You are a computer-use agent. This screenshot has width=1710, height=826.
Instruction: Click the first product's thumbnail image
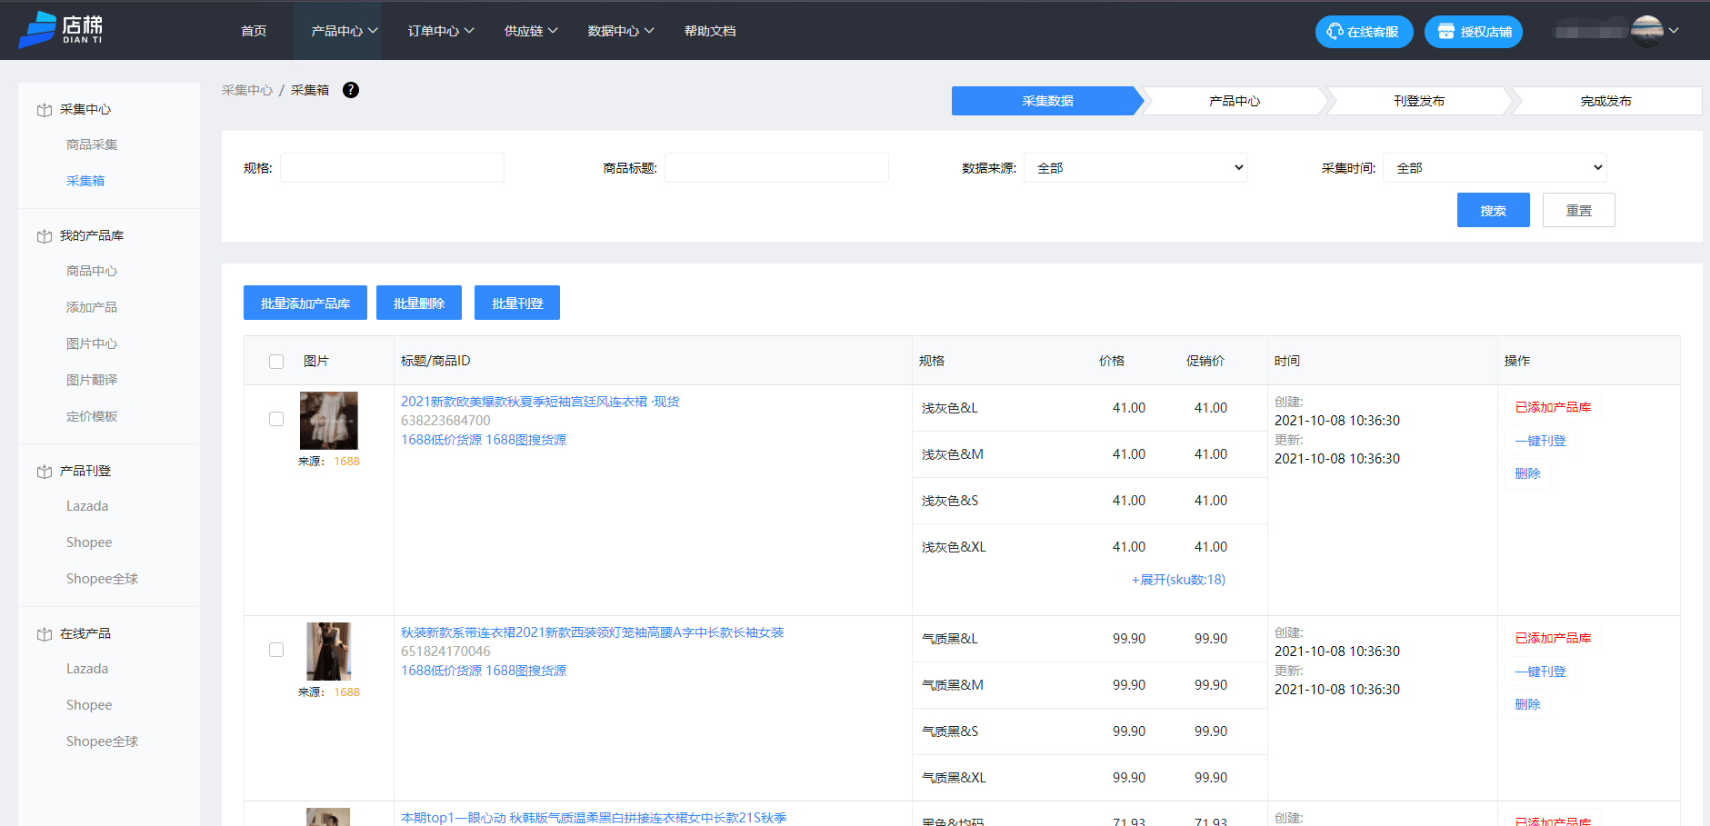[x=328, y=420]
